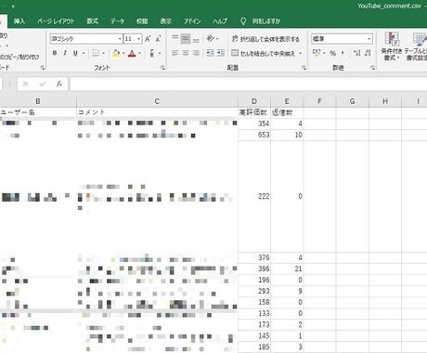Toggle wrap text (折り返して全体を表示する)
Screen dimensions: 427x353
(x=265, y=39)
